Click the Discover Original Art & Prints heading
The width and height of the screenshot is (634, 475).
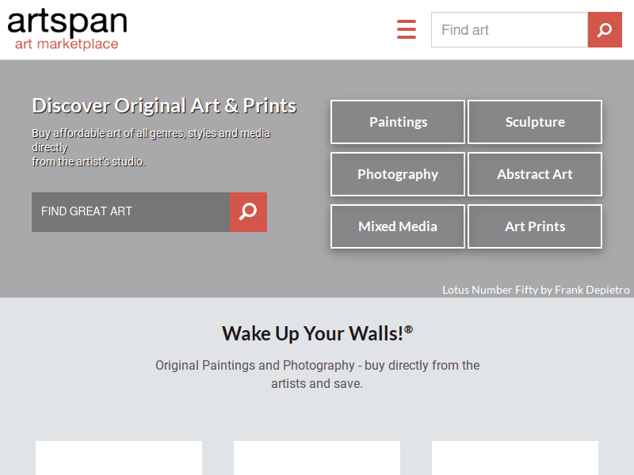pos(163,104)
